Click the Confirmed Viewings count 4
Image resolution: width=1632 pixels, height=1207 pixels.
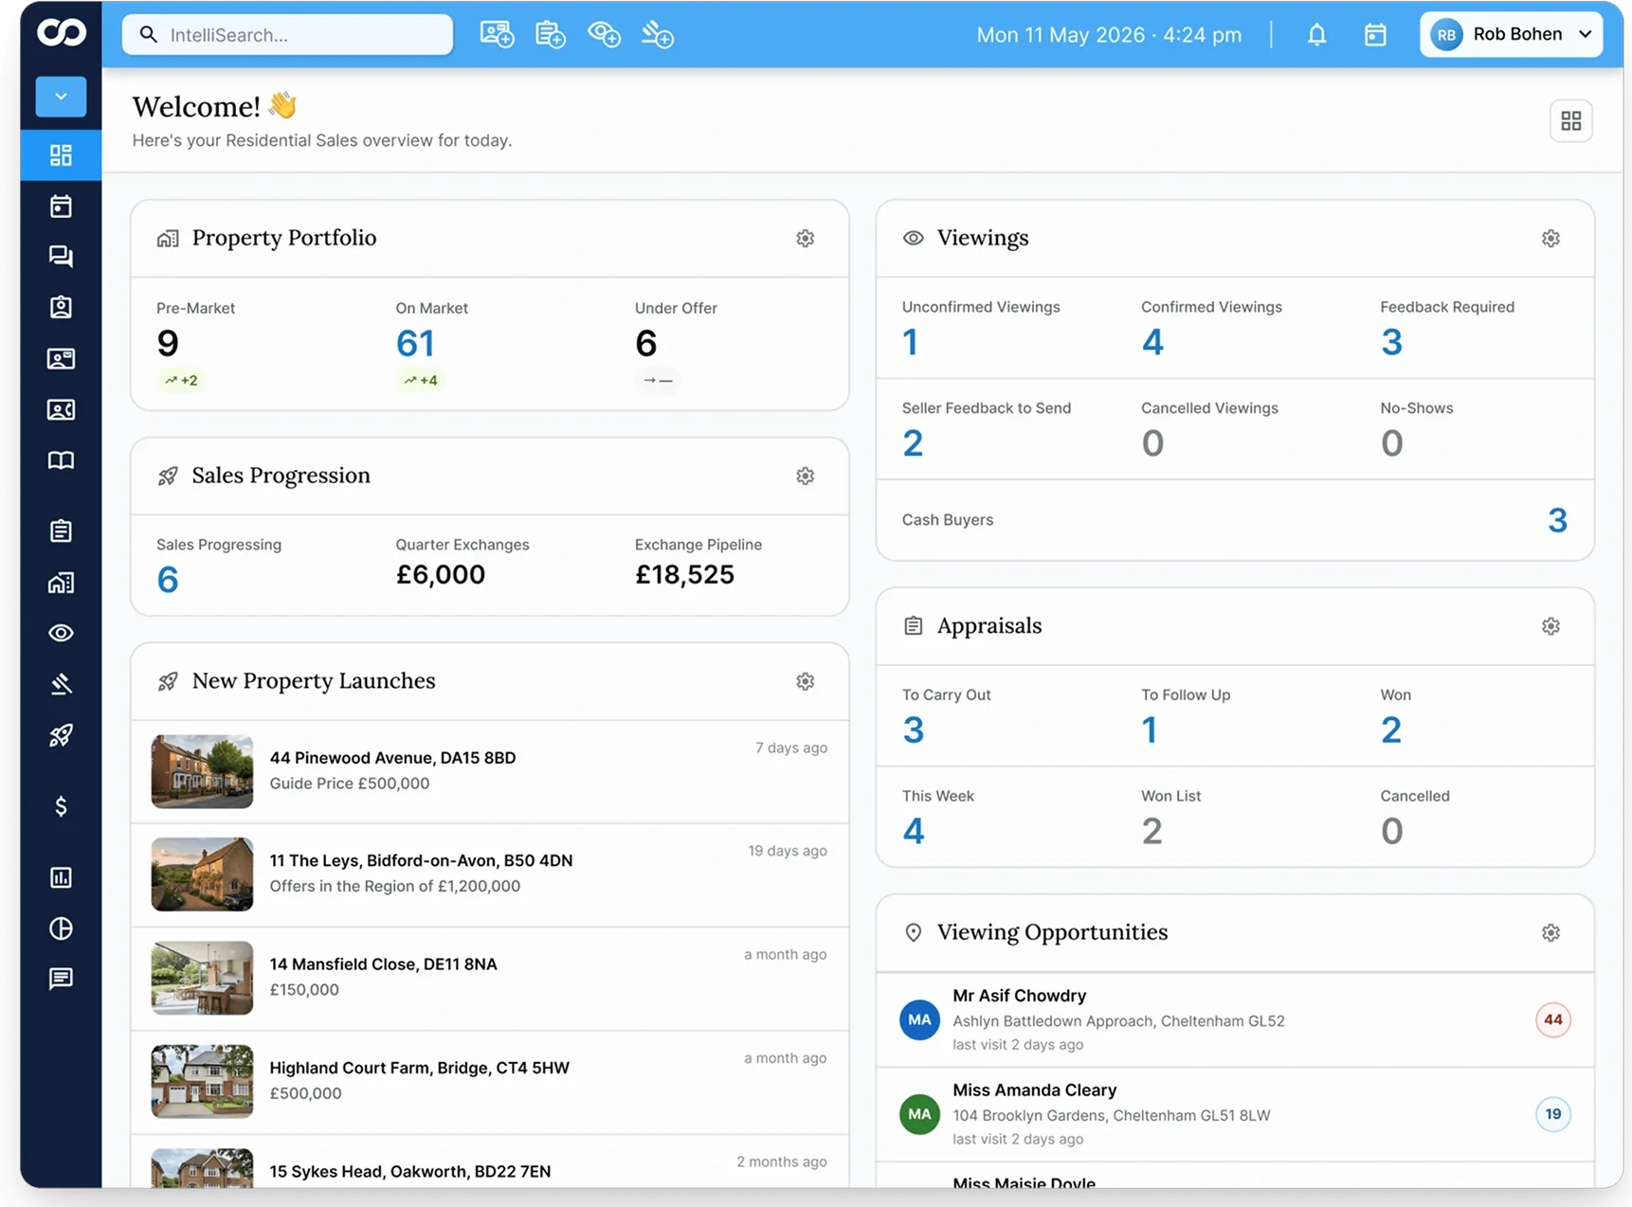(x=1152, y=342)
